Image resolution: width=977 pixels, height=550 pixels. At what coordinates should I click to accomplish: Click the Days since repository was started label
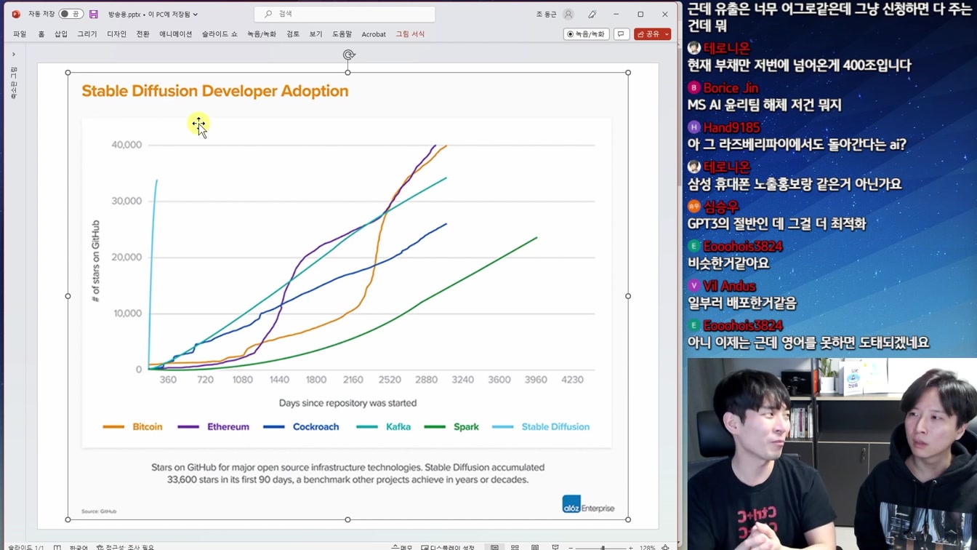[347, 403]
